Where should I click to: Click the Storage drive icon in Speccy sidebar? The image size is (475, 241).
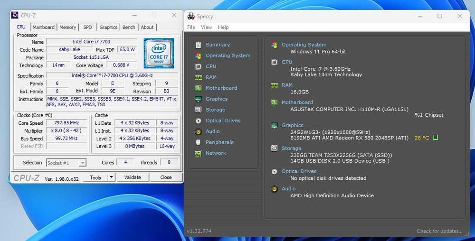[x=199, y=110]
